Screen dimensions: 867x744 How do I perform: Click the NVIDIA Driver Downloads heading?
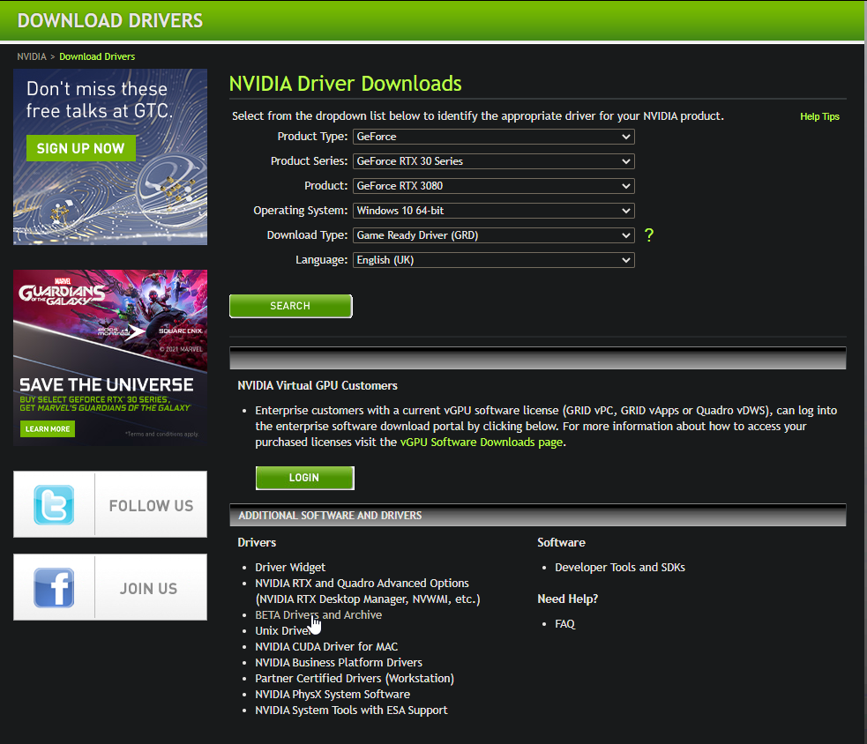pyautogui.click(x=345, y=84)
